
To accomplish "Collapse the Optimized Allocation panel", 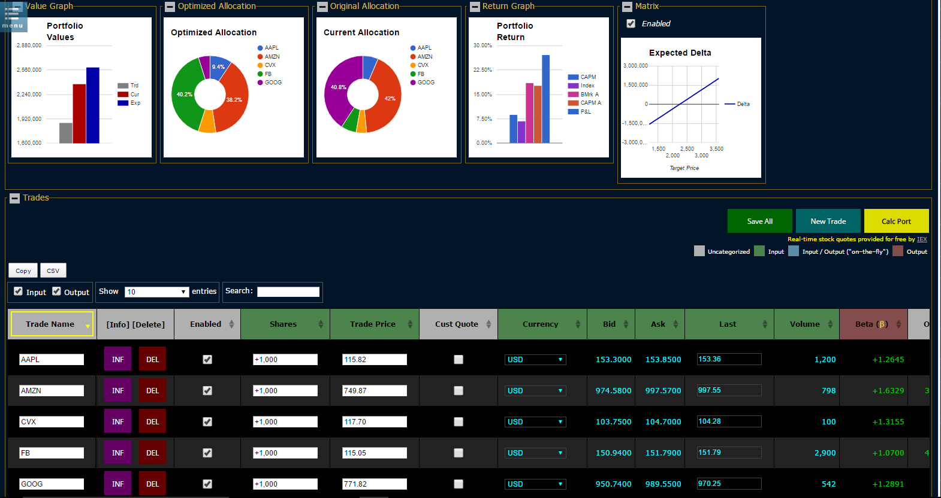I will [x=170, y=7].
